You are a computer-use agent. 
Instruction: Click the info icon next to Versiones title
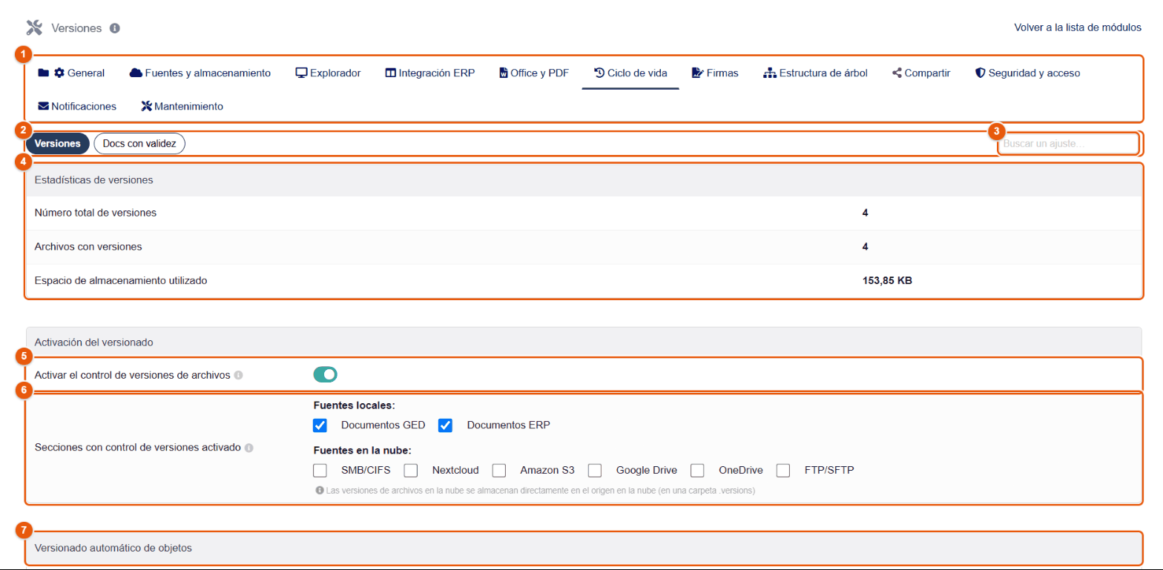tap(115, 28)
